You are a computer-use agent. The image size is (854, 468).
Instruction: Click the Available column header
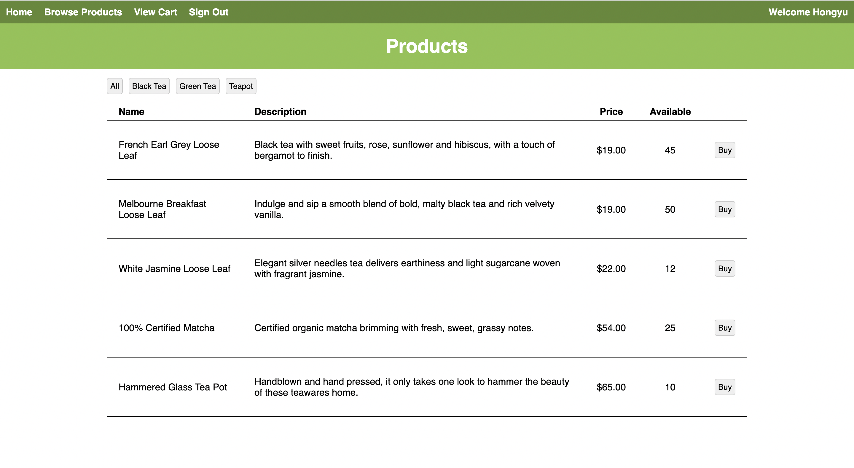(670, 112)
